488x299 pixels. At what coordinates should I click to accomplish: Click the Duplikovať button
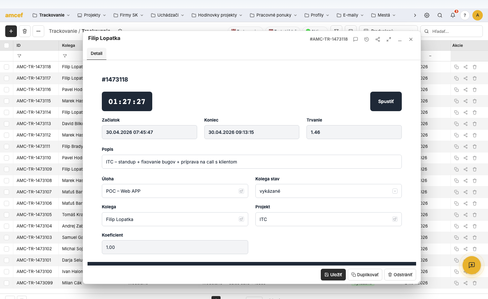click(365, 275)
